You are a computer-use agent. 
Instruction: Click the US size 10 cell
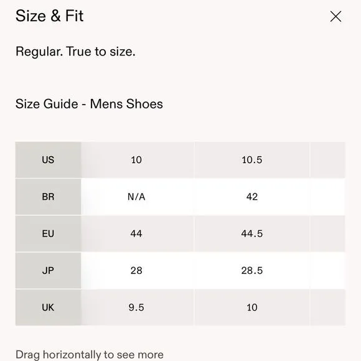tap(138, 160)
